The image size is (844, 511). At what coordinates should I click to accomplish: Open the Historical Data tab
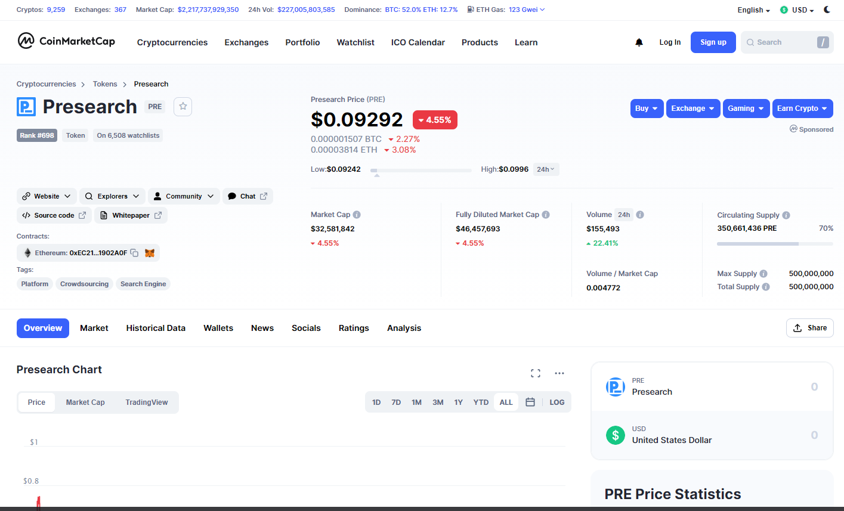(x=156, y=328)
